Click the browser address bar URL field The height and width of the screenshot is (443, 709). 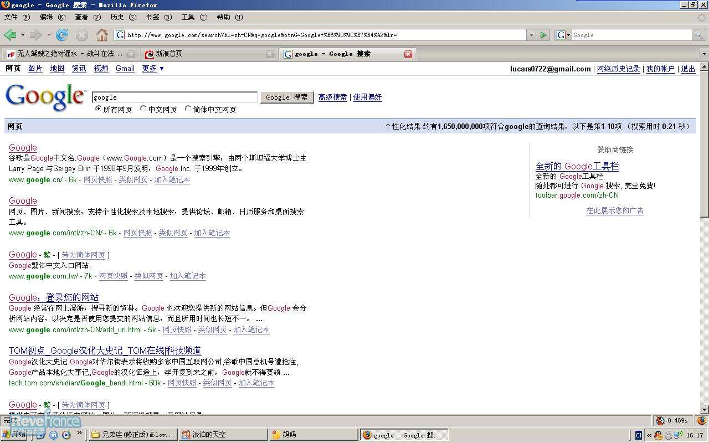pyautogui.click(x=321, y=35)
